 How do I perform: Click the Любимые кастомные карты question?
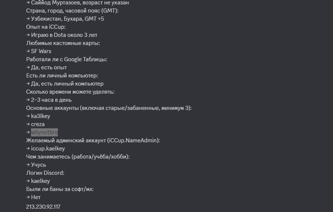[63, 43]
